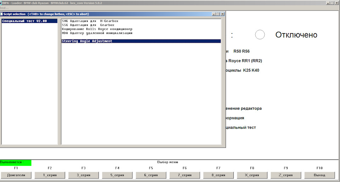Click the INPA Loader window title icon
Screen dimensions: 340x182
[x=1, y=3]
